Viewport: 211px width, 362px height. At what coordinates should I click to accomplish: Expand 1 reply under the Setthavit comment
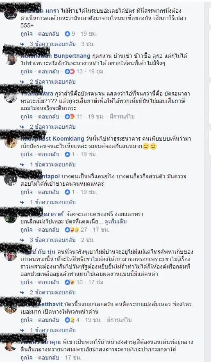click(52, 330)
